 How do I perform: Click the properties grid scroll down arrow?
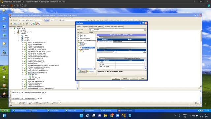tap(145, 69)
